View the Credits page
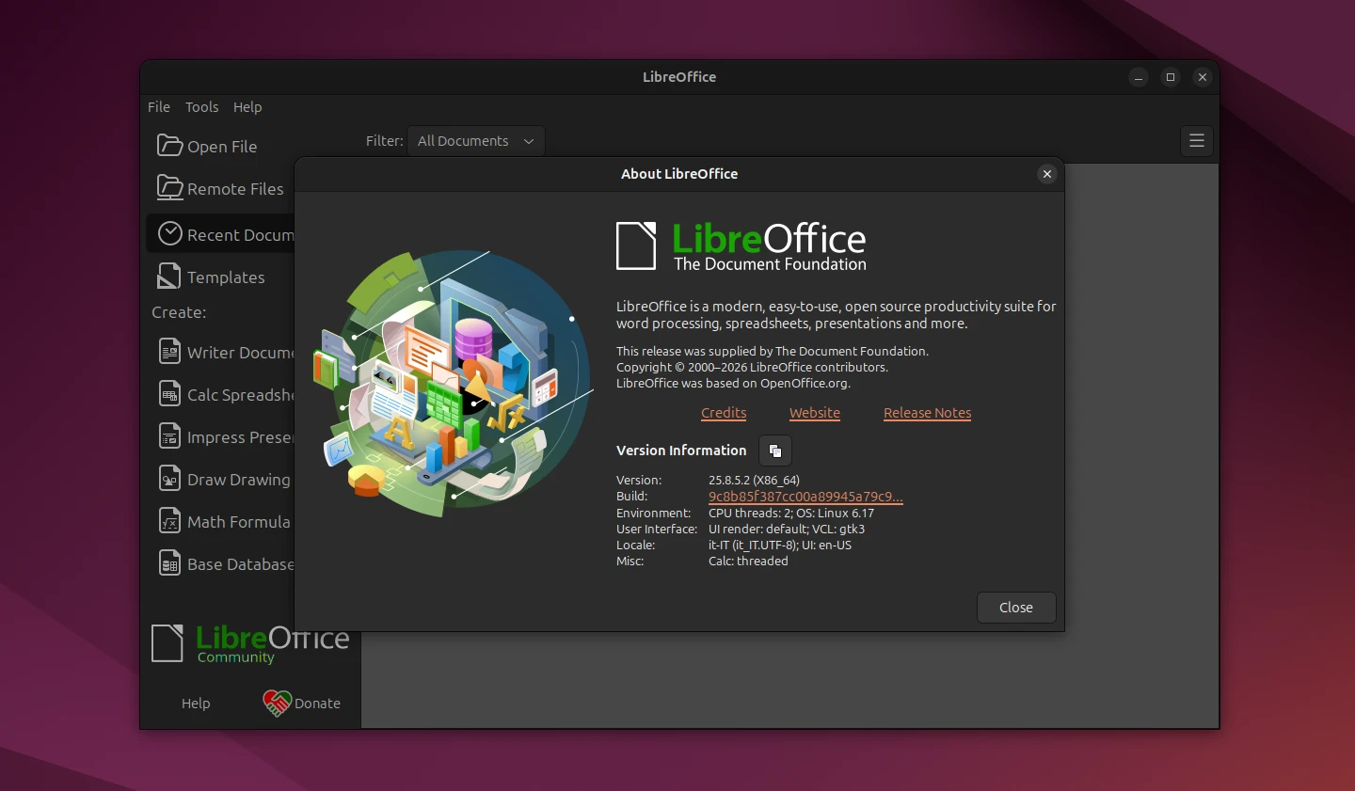Image resolution: width=1355 pixels, height=791 pixels. 723,413
